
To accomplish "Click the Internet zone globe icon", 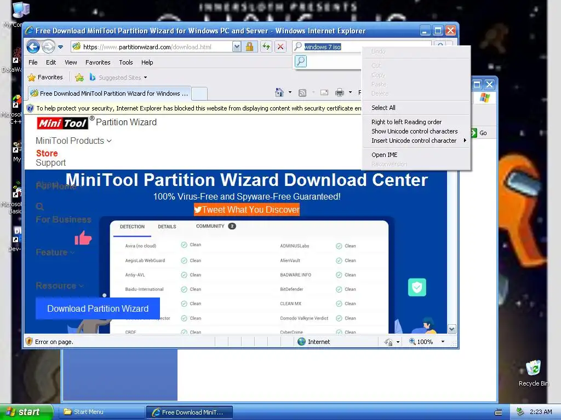I will 302,341.
